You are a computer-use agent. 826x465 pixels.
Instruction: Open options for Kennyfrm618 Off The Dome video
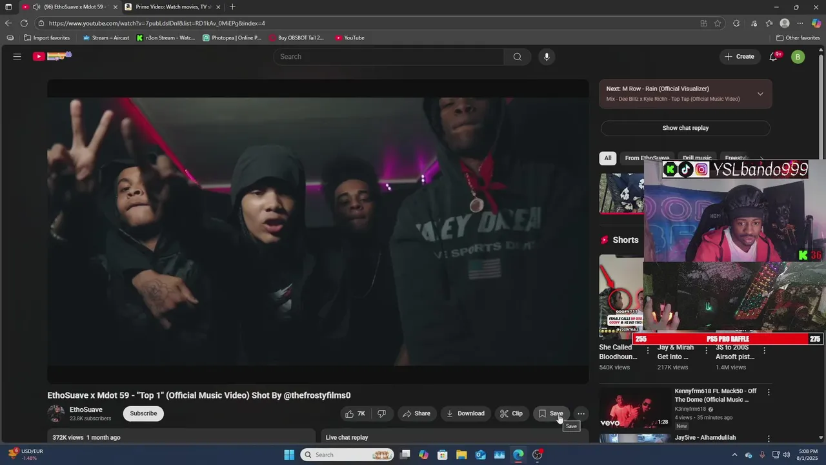pyautogui.click(x=769, y=392)
